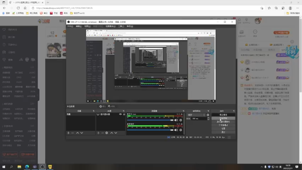Viewport: 302px width, 170px height.
Task: Click trophy icon in Douyu sidebar
Action: (4, 60)
